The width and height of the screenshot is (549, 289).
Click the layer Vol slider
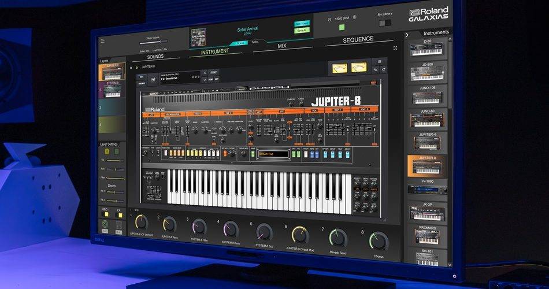(115, 161)
